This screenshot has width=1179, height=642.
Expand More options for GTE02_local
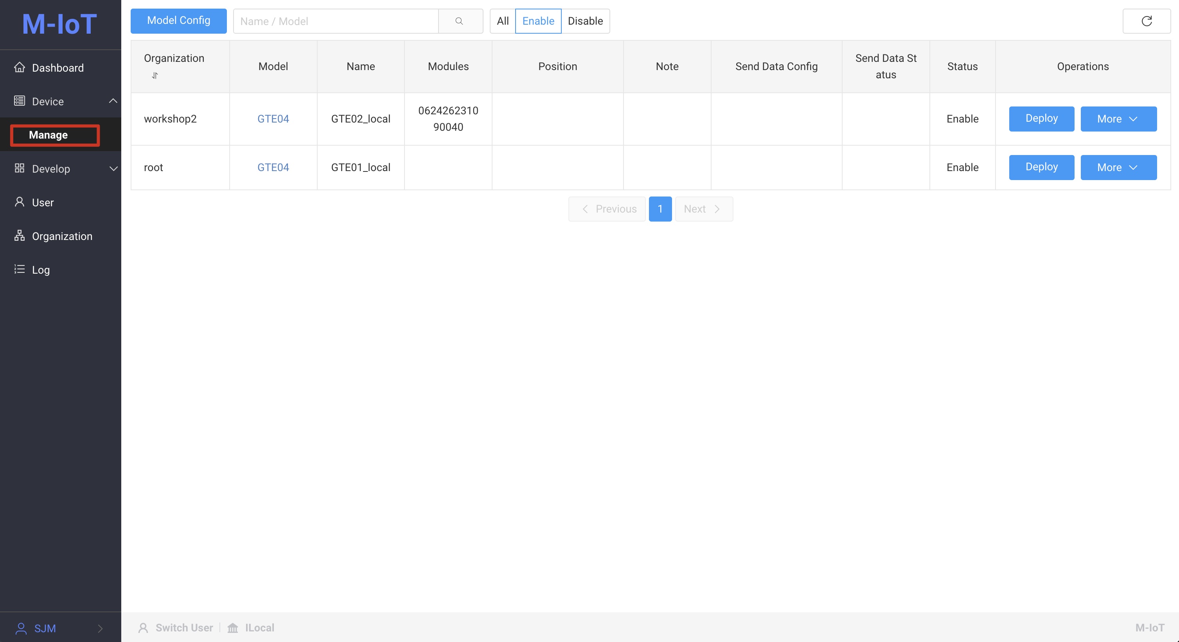(x=1118, y=119)
